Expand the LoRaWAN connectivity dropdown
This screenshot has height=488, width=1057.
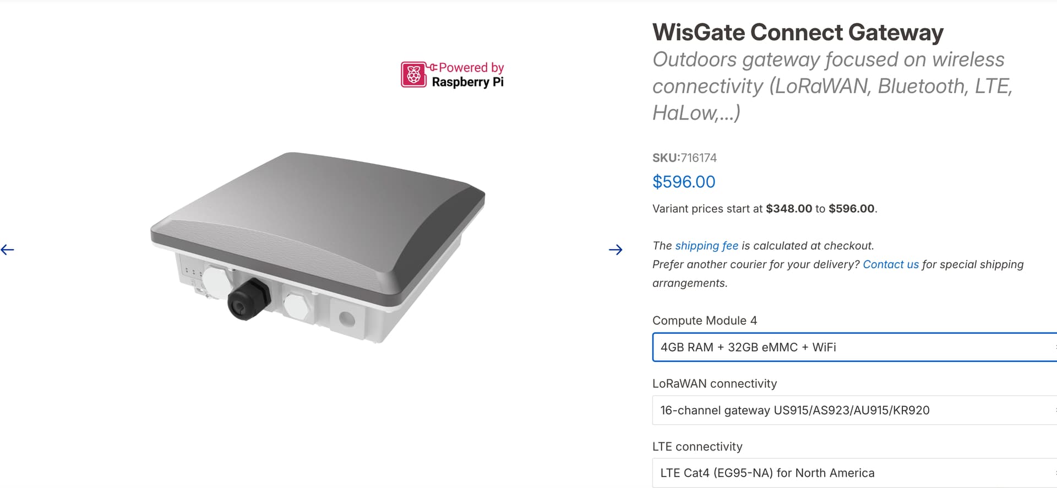(853, 410)
